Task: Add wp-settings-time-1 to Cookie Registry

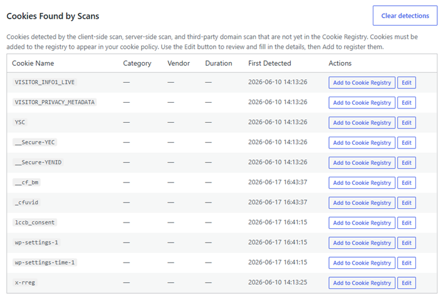Action: (x=362, y=263)
